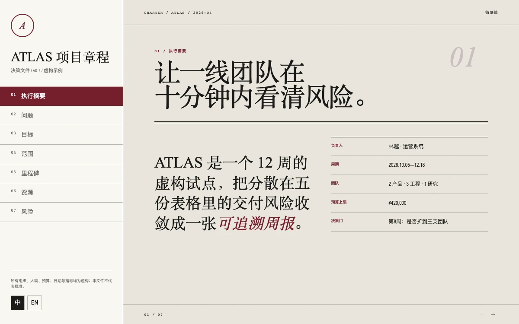519x324 pixels.
Task: Click the 团队 row label
Action: click(x=335, y=183)
